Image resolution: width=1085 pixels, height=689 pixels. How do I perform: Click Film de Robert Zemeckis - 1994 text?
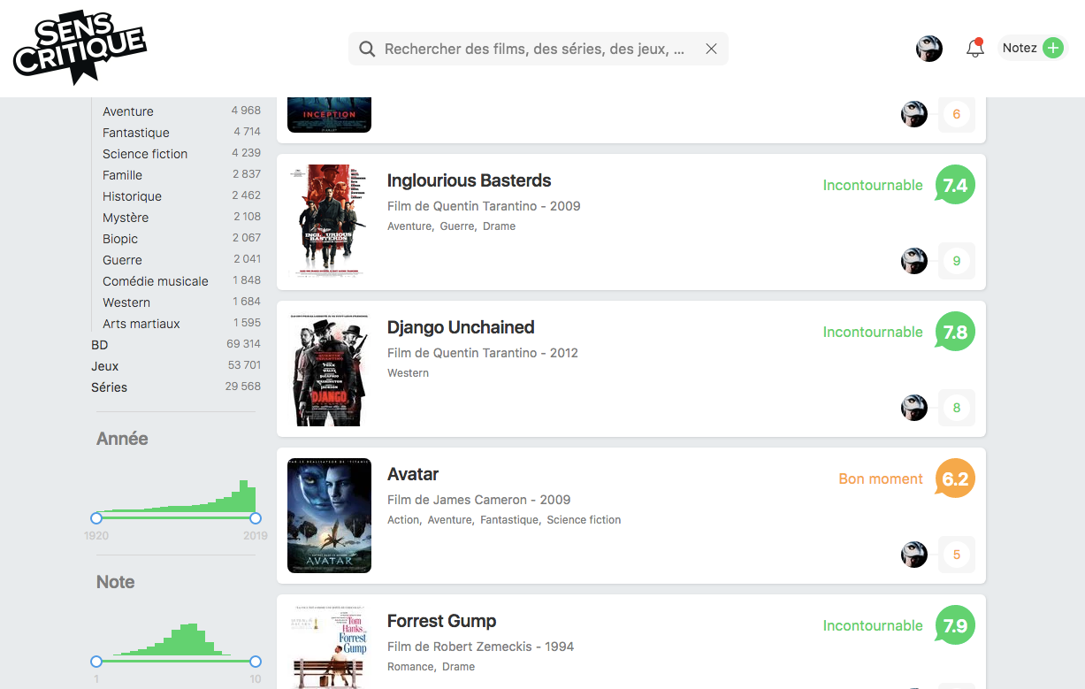pyautogui.click(x=480, y=647)
